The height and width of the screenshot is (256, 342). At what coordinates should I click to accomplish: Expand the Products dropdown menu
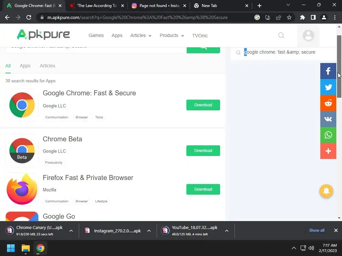[x=172, y=35]
